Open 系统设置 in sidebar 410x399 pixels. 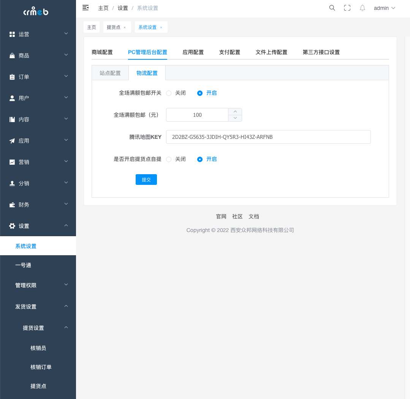click(x=38, y=246)
